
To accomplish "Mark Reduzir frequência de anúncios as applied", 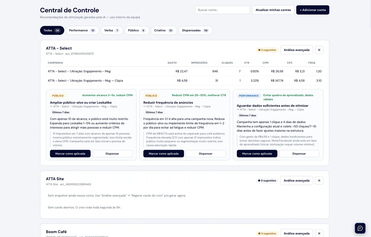I will coord(164,154).
